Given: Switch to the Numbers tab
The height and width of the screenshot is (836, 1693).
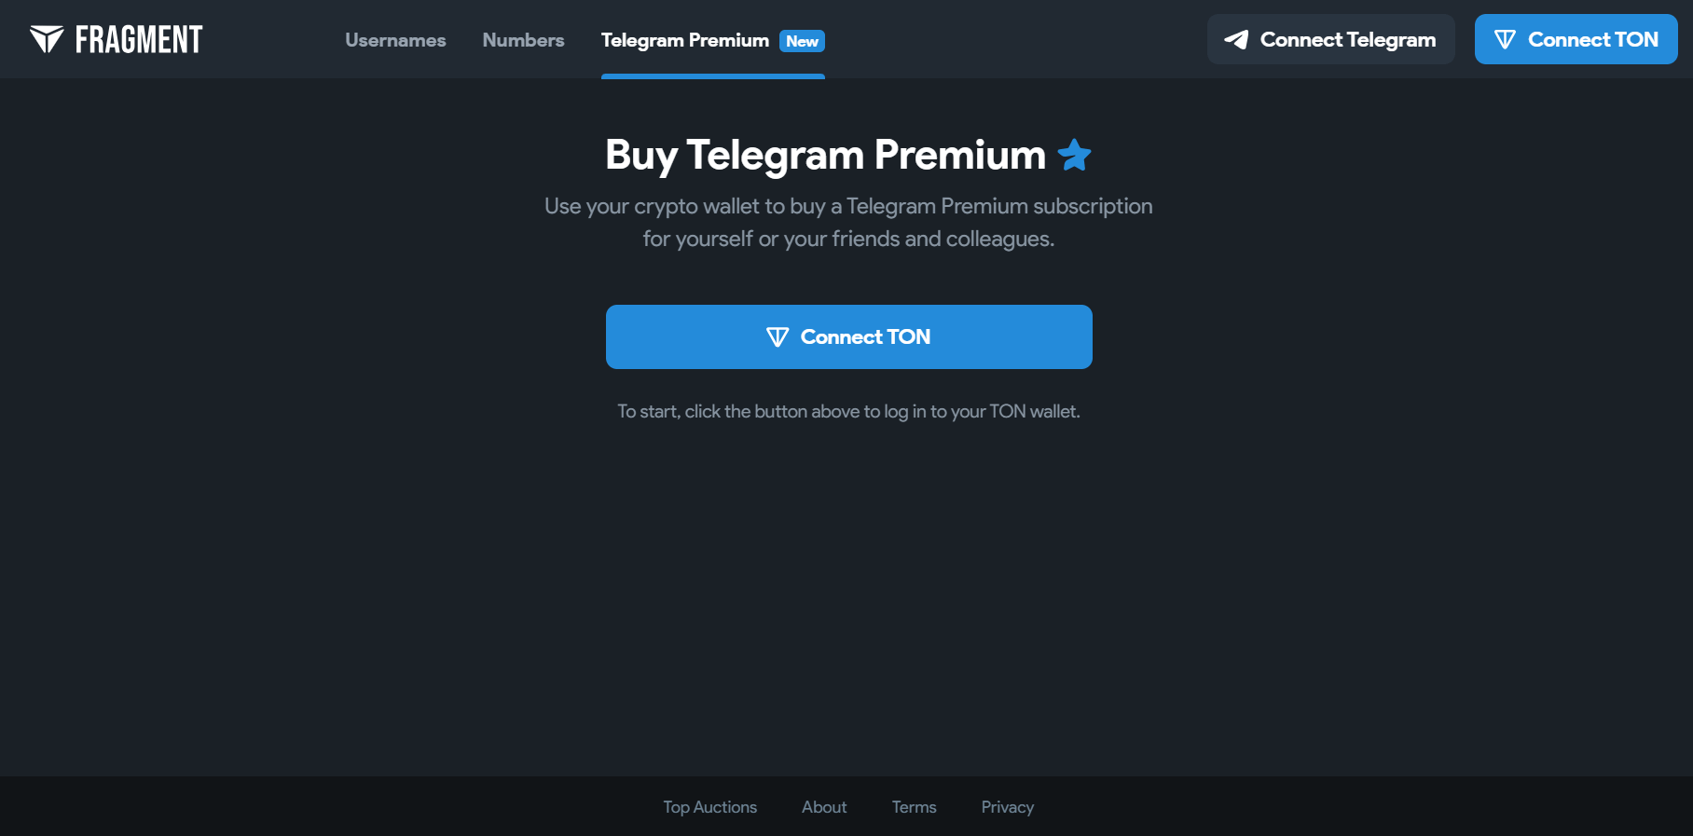Looking at the screenshot, I should pyautogui.click(x=523, y=40).
